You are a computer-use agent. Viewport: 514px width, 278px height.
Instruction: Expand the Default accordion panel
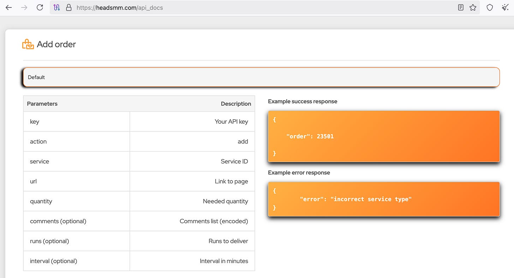pyautogui.click(x=261, y=77)
